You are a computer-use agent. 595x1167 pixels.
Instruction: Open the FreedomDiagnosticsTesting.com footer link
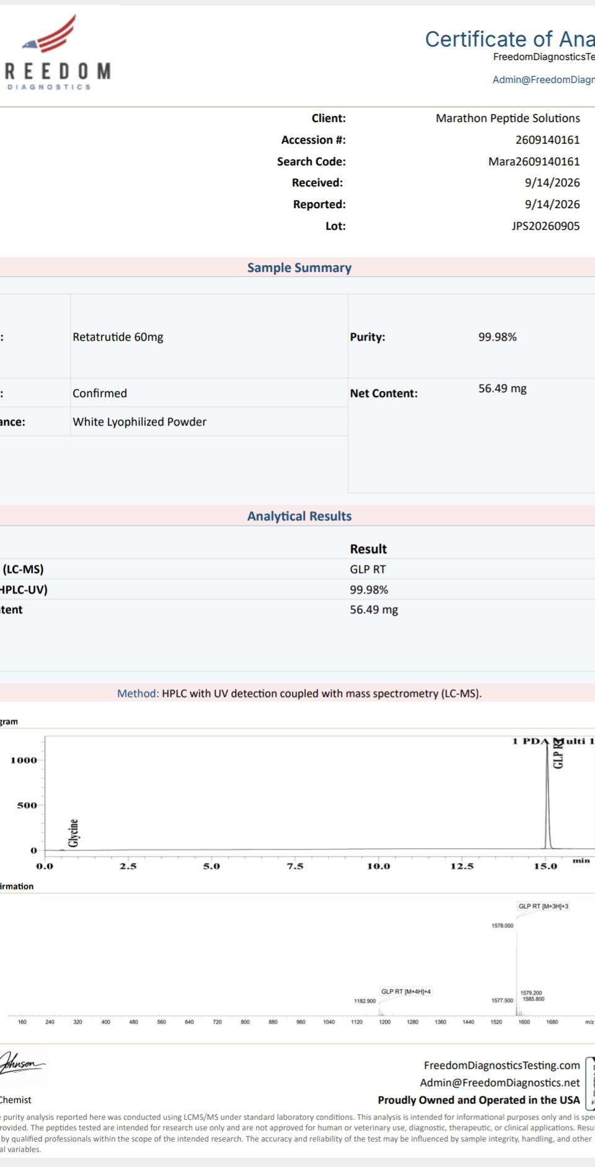pos(502,1065)
